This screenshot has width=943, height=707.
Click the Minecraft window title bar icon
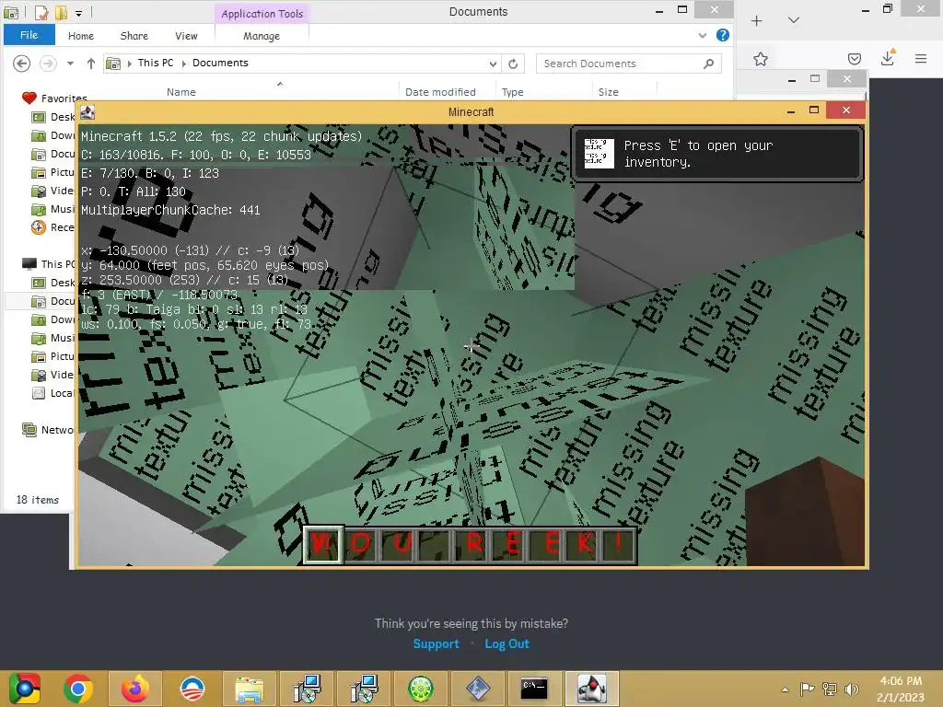point(87,111)
